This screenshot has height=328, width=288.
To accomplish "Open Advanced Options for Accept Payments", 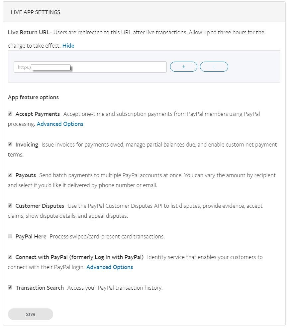I will coord(60,124).
